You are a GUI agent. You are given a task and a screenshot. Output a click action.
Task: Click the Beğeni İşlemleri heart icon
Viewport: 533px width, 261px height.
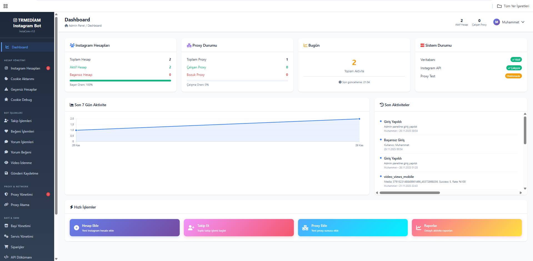6,131
